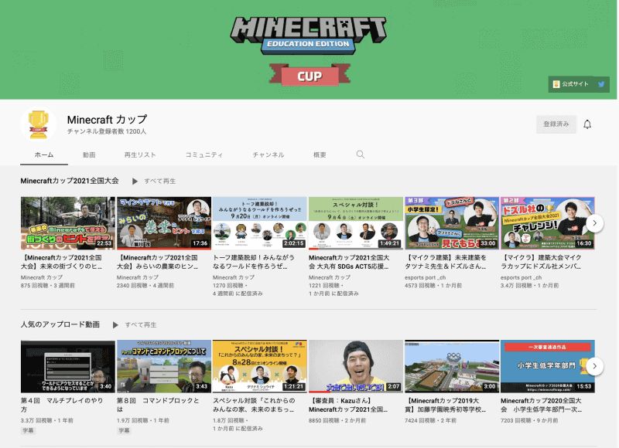The width and height of the screenshot is (619, 448).
Task: Open the 審査員：Kazuさん video thumbnail
Action: click(x=356, y=363)
